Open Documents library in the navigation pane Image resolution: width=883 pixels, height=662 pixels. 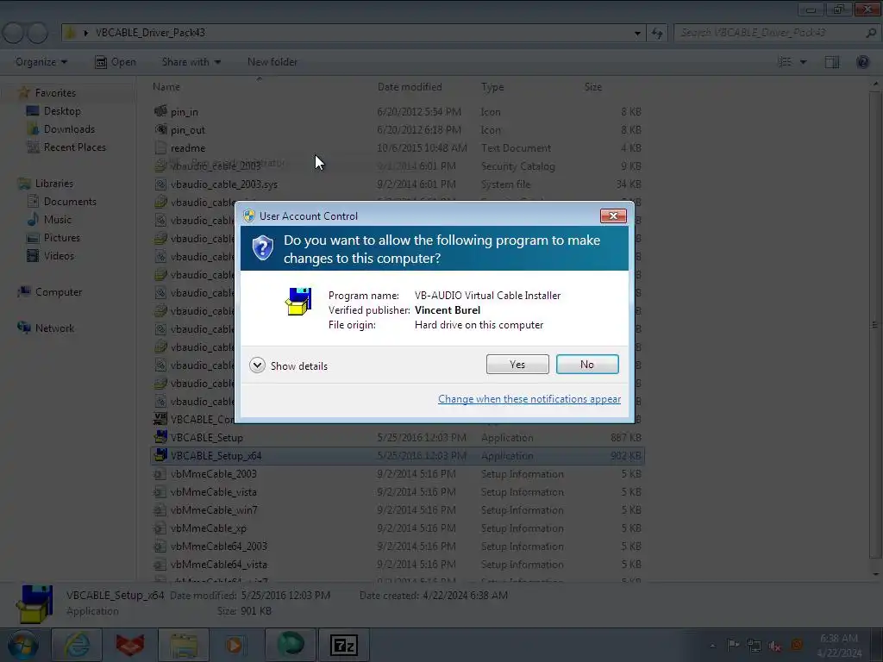(x=62, y=202)
